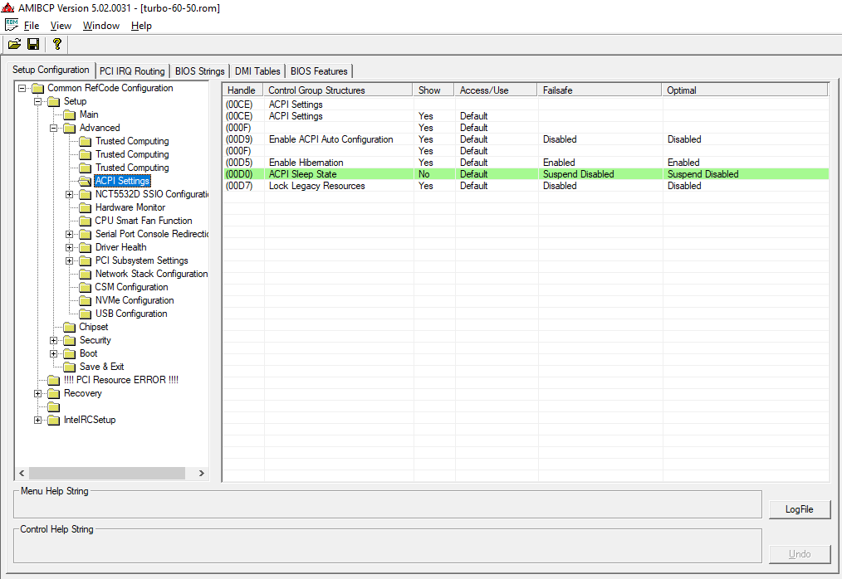The image size is (842, 579).
Task: Expand the NCT5532D SSIO Configuration node
Action: tap(69, 195)
